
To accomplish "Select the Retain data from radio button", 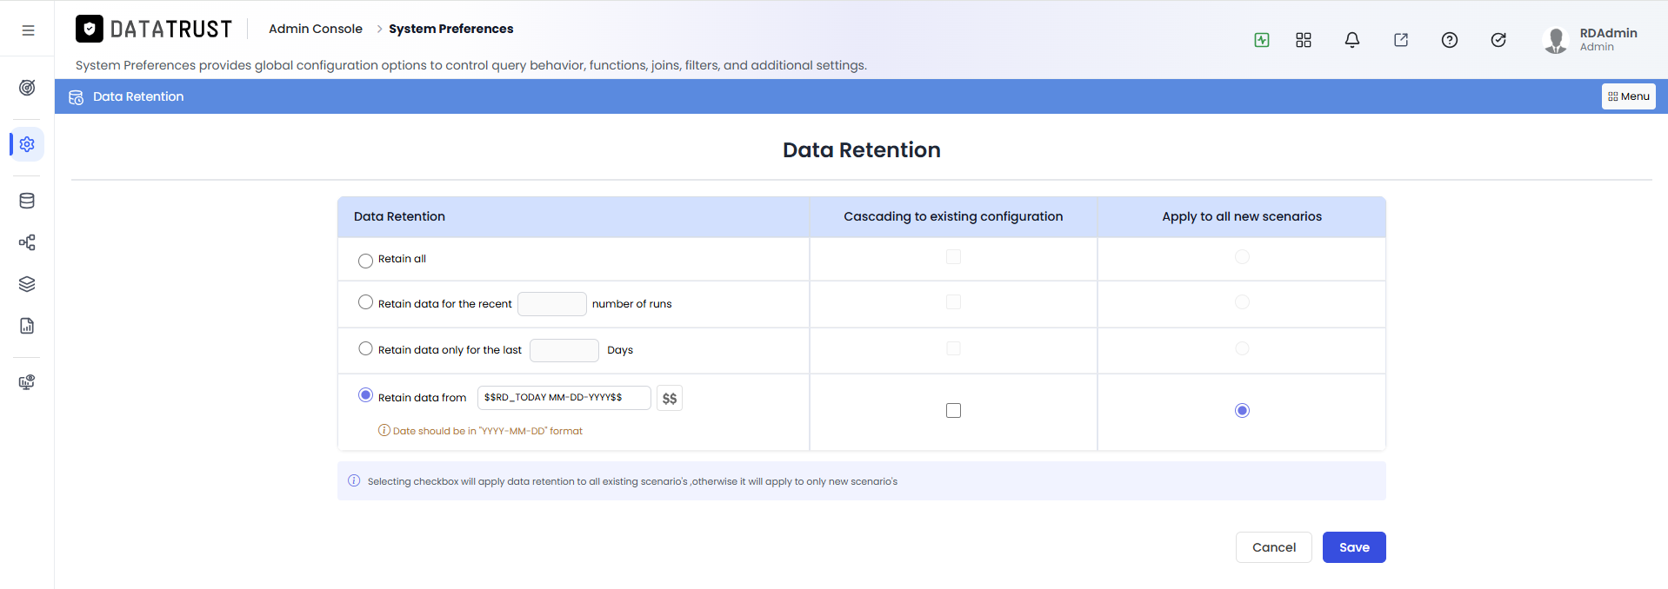I will 365,395.
